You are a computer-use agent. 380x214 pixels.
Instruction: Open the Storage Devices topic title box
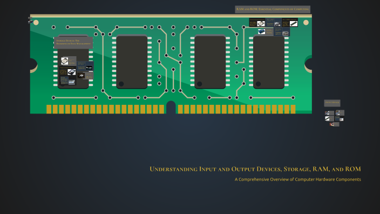click(73, 43)
